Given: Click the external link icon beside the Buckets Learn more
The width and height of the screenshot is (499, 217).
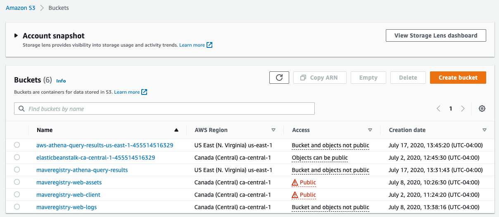Looking at the screenshot, I should pos(144,92).
